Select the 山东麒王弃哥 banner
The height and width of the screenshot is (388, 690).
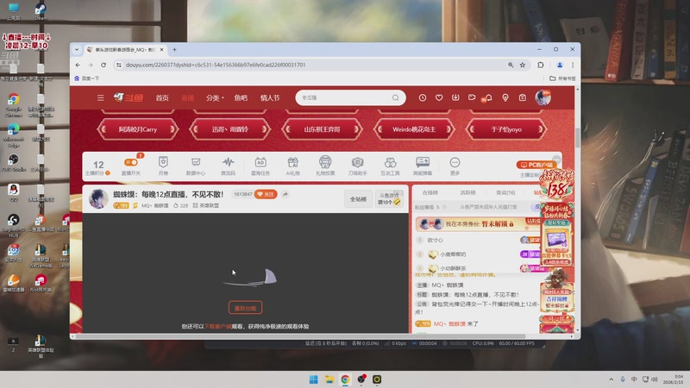point(322,129)
